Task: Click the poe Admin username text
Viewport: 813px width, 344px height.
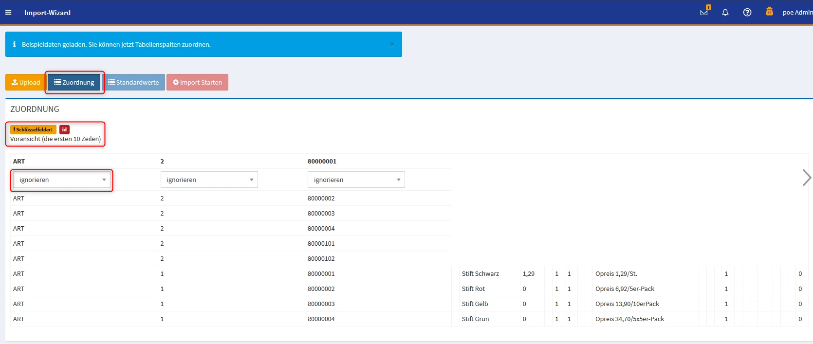Action: (x=797, y=13)
